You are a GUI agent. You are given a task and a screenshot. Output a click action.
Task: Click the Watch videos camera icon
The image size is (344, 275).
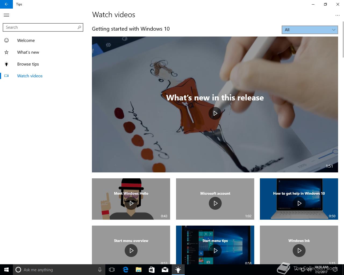(6, 76)
